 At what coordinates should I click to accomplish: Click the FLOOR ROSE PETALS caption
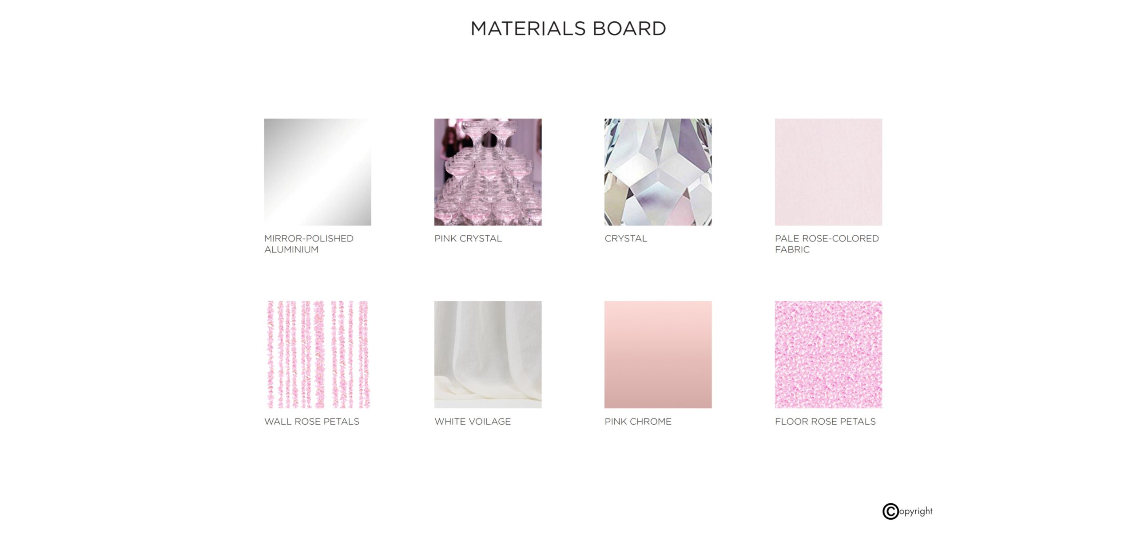tap(825, 421)
